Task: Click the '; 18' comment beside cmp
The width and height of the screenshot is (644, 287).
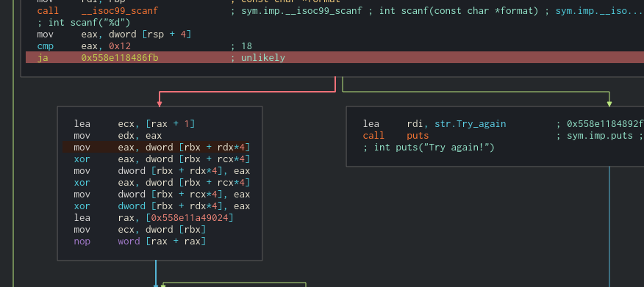Action: click(x=241, y=46)
